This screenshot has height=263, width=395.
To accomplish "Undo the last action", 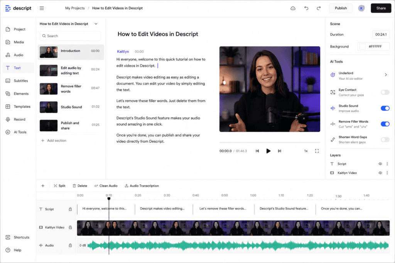I will point(306,8).
